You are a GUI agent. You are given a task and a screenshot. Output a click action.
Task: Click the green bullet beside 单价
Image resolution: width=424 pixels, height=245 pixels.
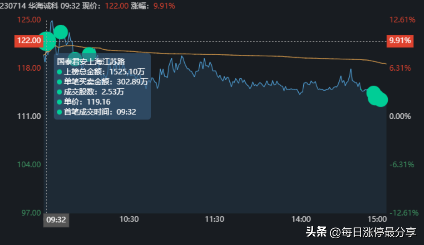tap(59, 102)
